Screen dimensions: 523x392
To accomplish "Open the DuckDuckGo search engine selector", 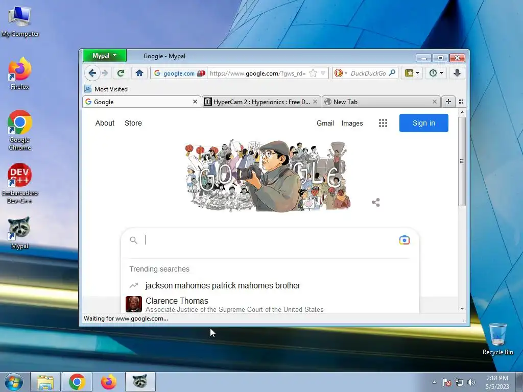I will coord(341,73).
